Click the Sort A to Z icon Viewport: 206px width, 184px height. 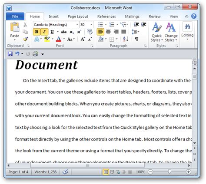tap(126, 39)
